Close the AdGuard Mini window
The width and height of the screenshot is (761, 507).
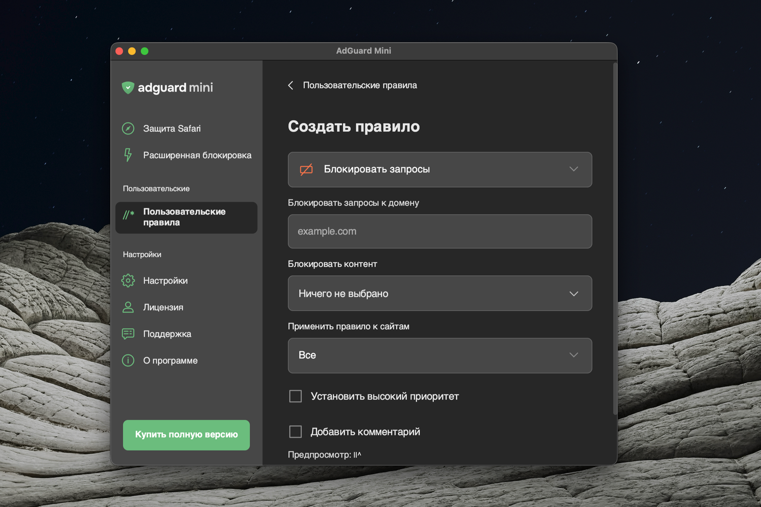pos(120,51)
